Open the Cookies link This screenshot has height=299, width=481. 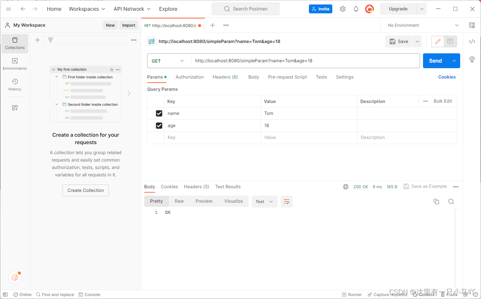coord(447,77)
